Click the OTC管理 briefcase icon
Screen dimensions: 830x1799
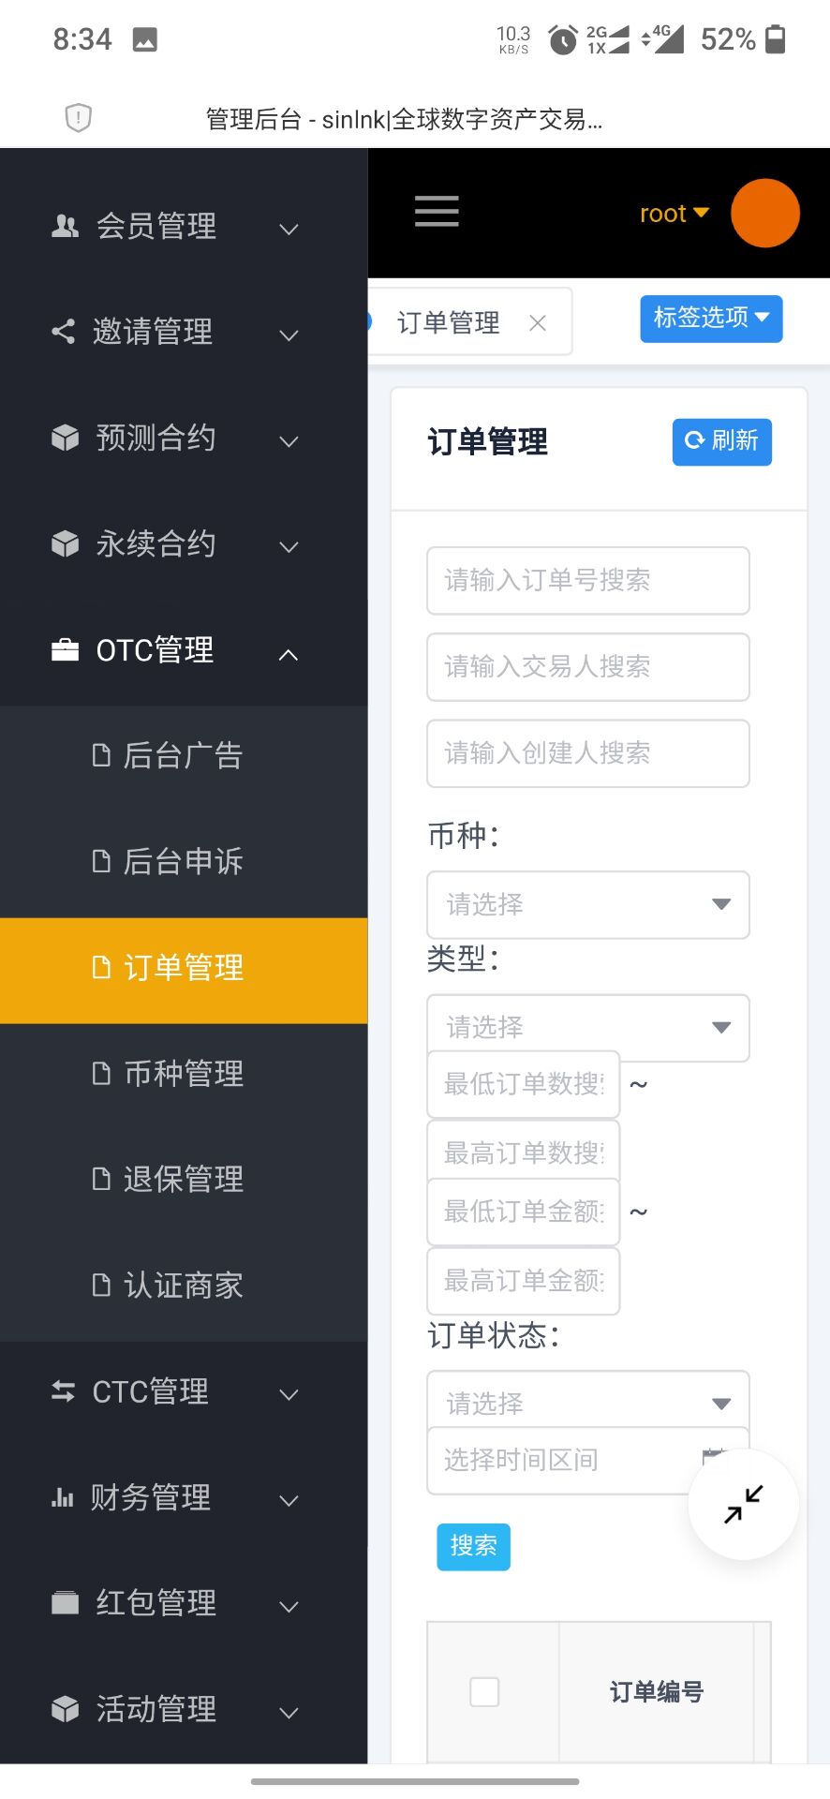pos(65,649)
